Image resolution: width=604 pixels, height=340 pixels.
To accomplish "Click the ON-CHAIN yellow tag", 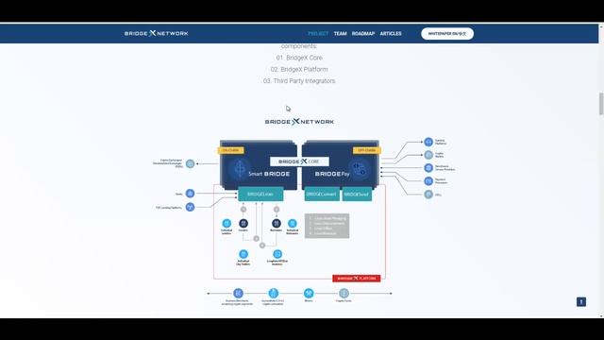I will 230,150.
